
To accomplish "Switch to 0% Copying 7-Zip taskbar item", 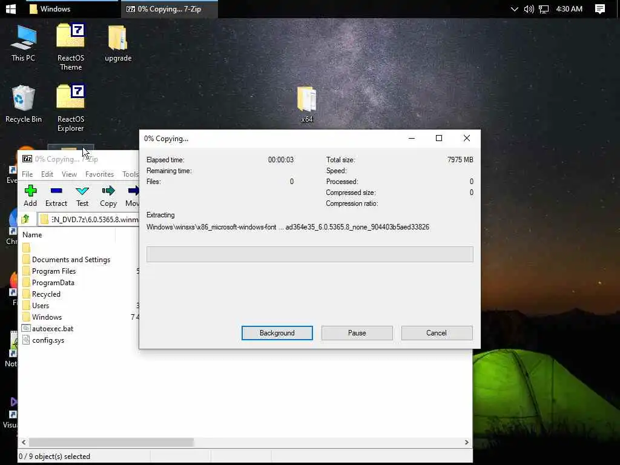I will click(x=170, y=8).
